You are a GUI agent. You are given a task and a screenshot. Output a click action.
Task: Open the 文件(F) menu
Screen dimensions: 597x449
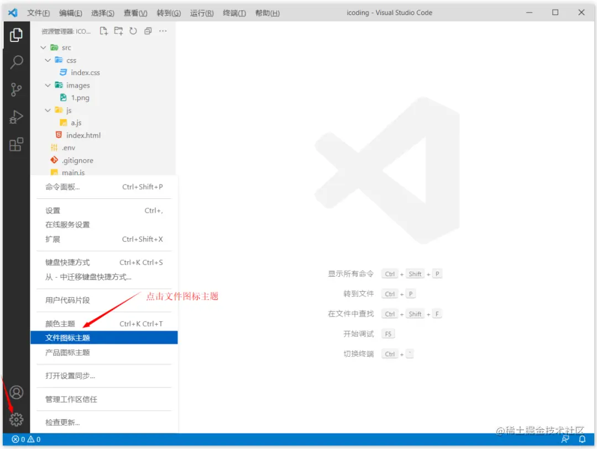coord(38,13)
